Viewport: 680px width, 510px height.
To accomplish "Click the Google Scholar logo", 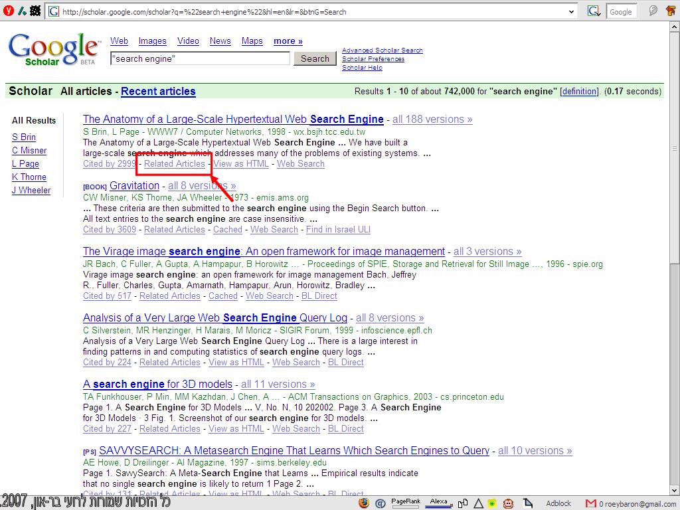I will pyautogui.click(x=54, y=49).
